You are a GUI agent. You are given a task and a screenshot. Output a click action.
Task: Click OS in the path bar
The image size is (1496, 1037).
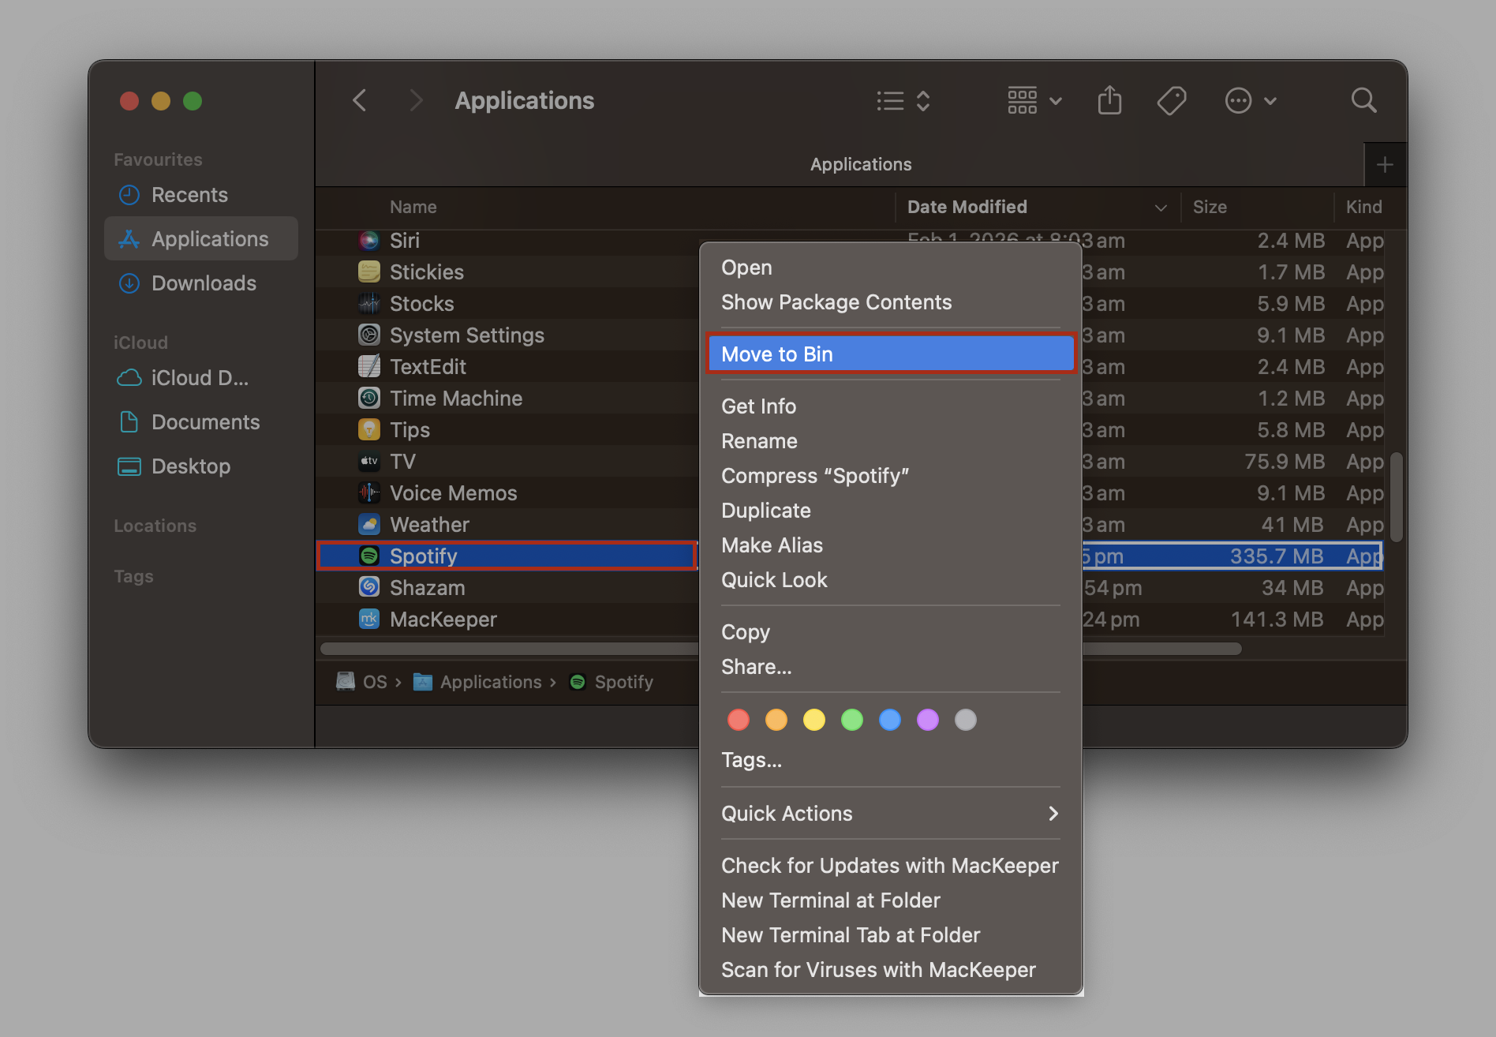click(x=362, y=682)
